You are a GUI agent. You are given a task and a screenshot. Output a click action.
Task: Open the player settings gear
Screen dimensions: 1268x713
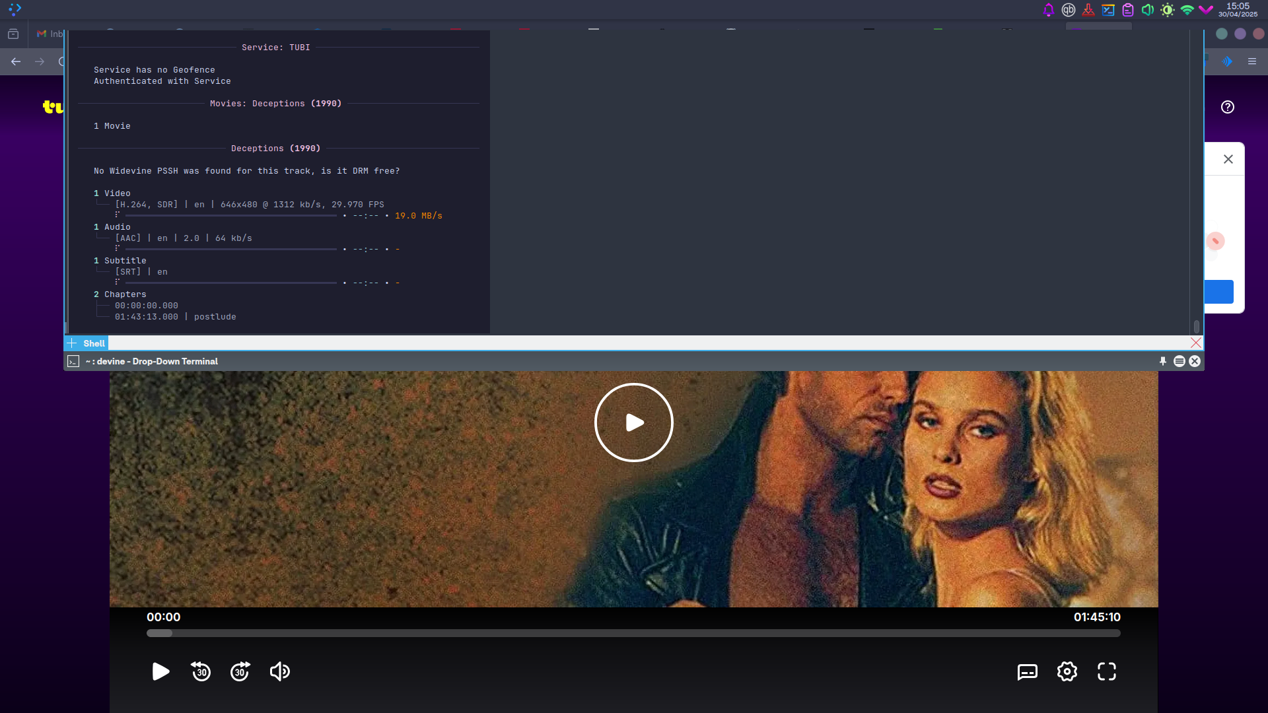point(1067,671)
